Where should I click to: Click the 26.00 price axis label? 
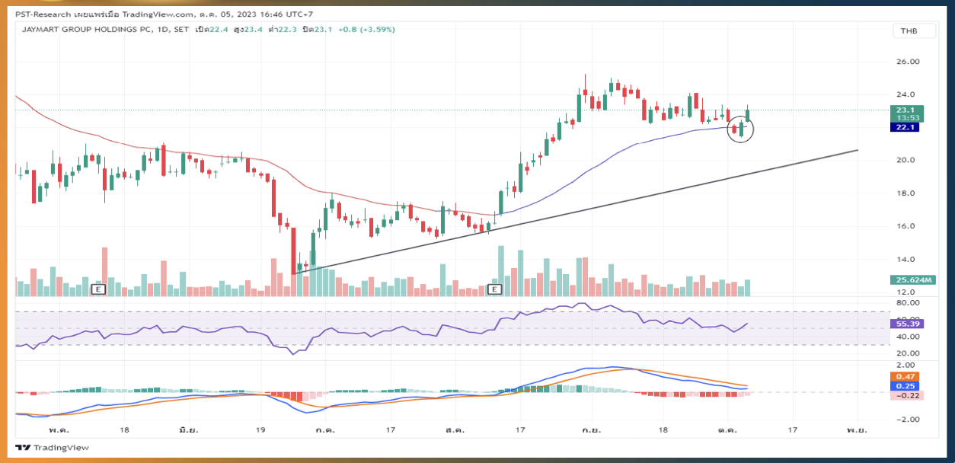(908, 62)
